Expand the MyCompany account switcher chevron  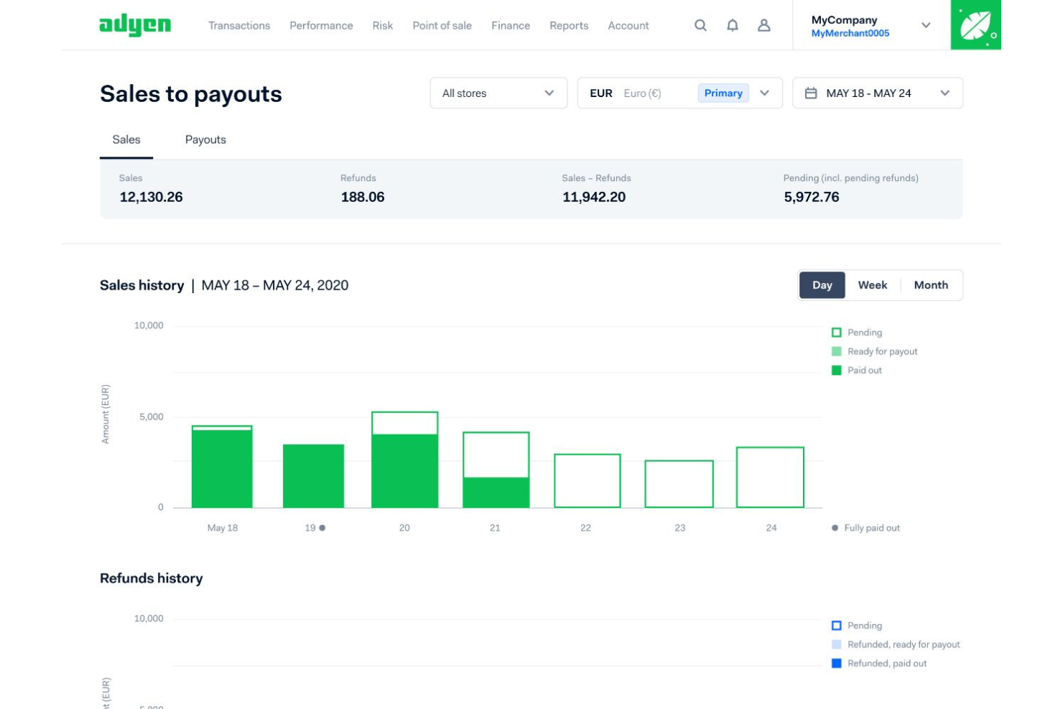(x=926, y=25)
